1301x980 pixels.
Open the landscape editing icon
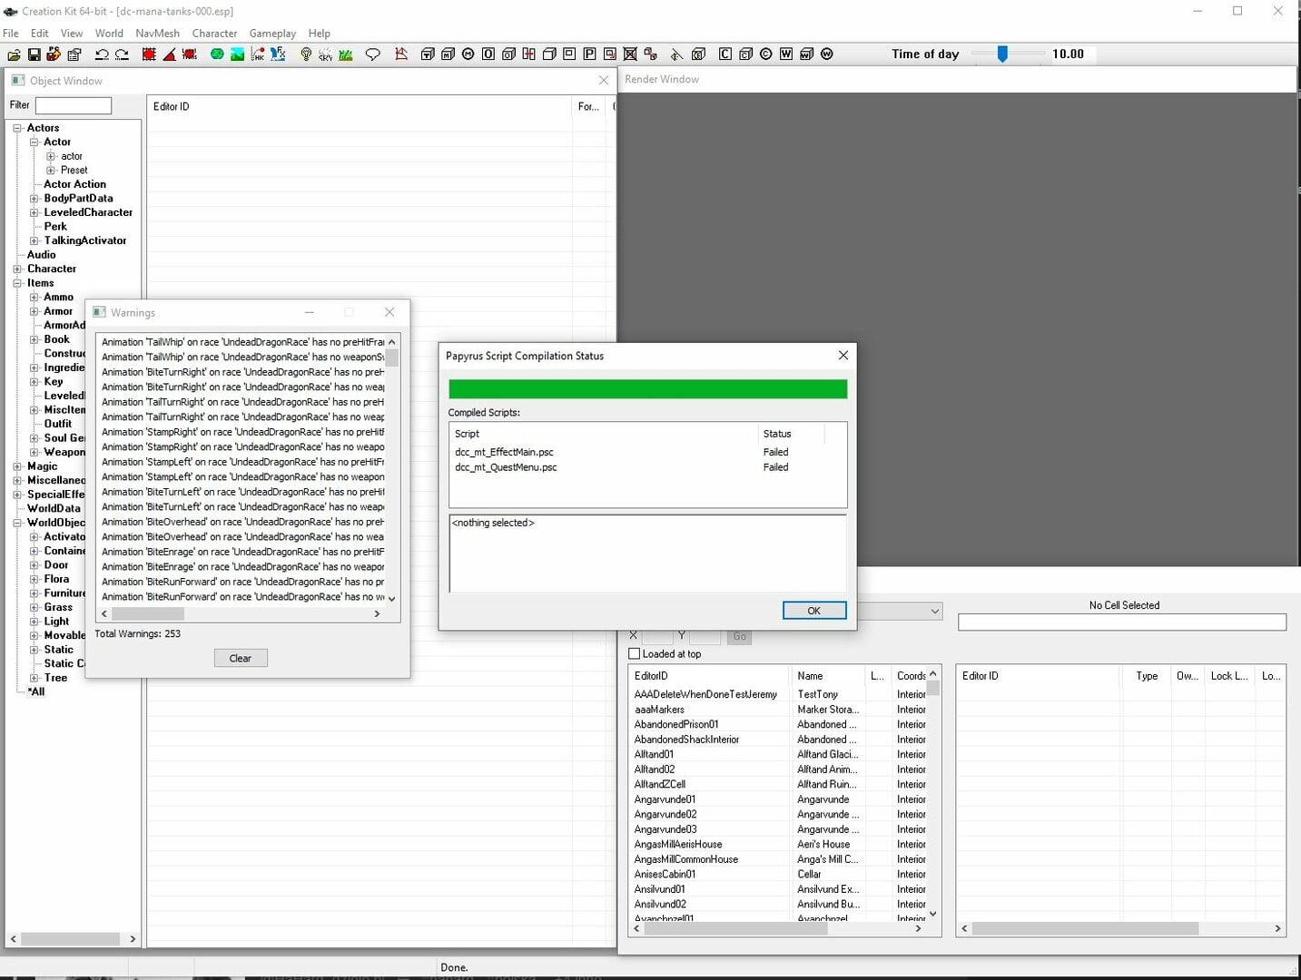pyautogui.click(x=237, y=54)
